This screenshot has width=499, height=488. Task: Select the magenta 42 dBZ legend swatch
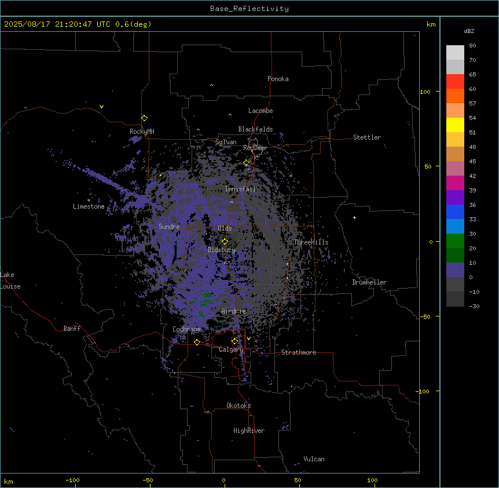[x=455, y=183]
